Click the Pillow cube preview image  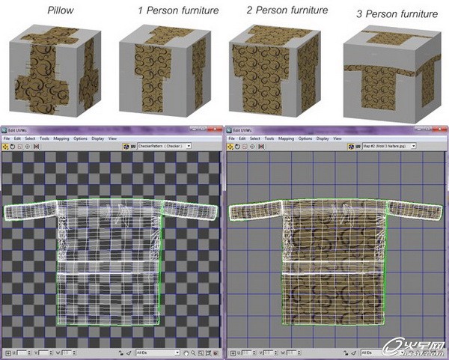click(55, 70)
